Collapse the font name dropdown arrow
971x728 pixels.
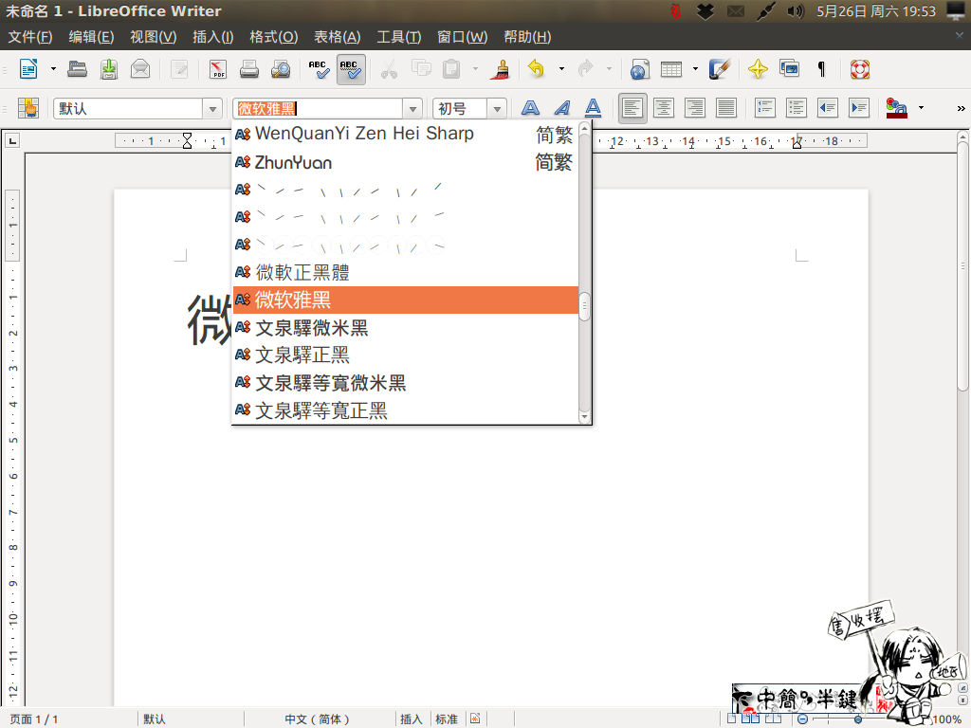[412, 109]
